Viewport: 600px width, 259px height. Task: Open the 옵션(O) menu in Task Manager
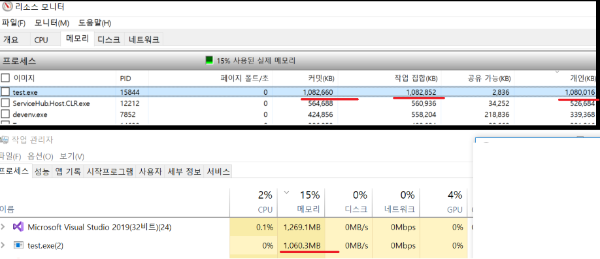pyautogui.click(x=40, y=156)
